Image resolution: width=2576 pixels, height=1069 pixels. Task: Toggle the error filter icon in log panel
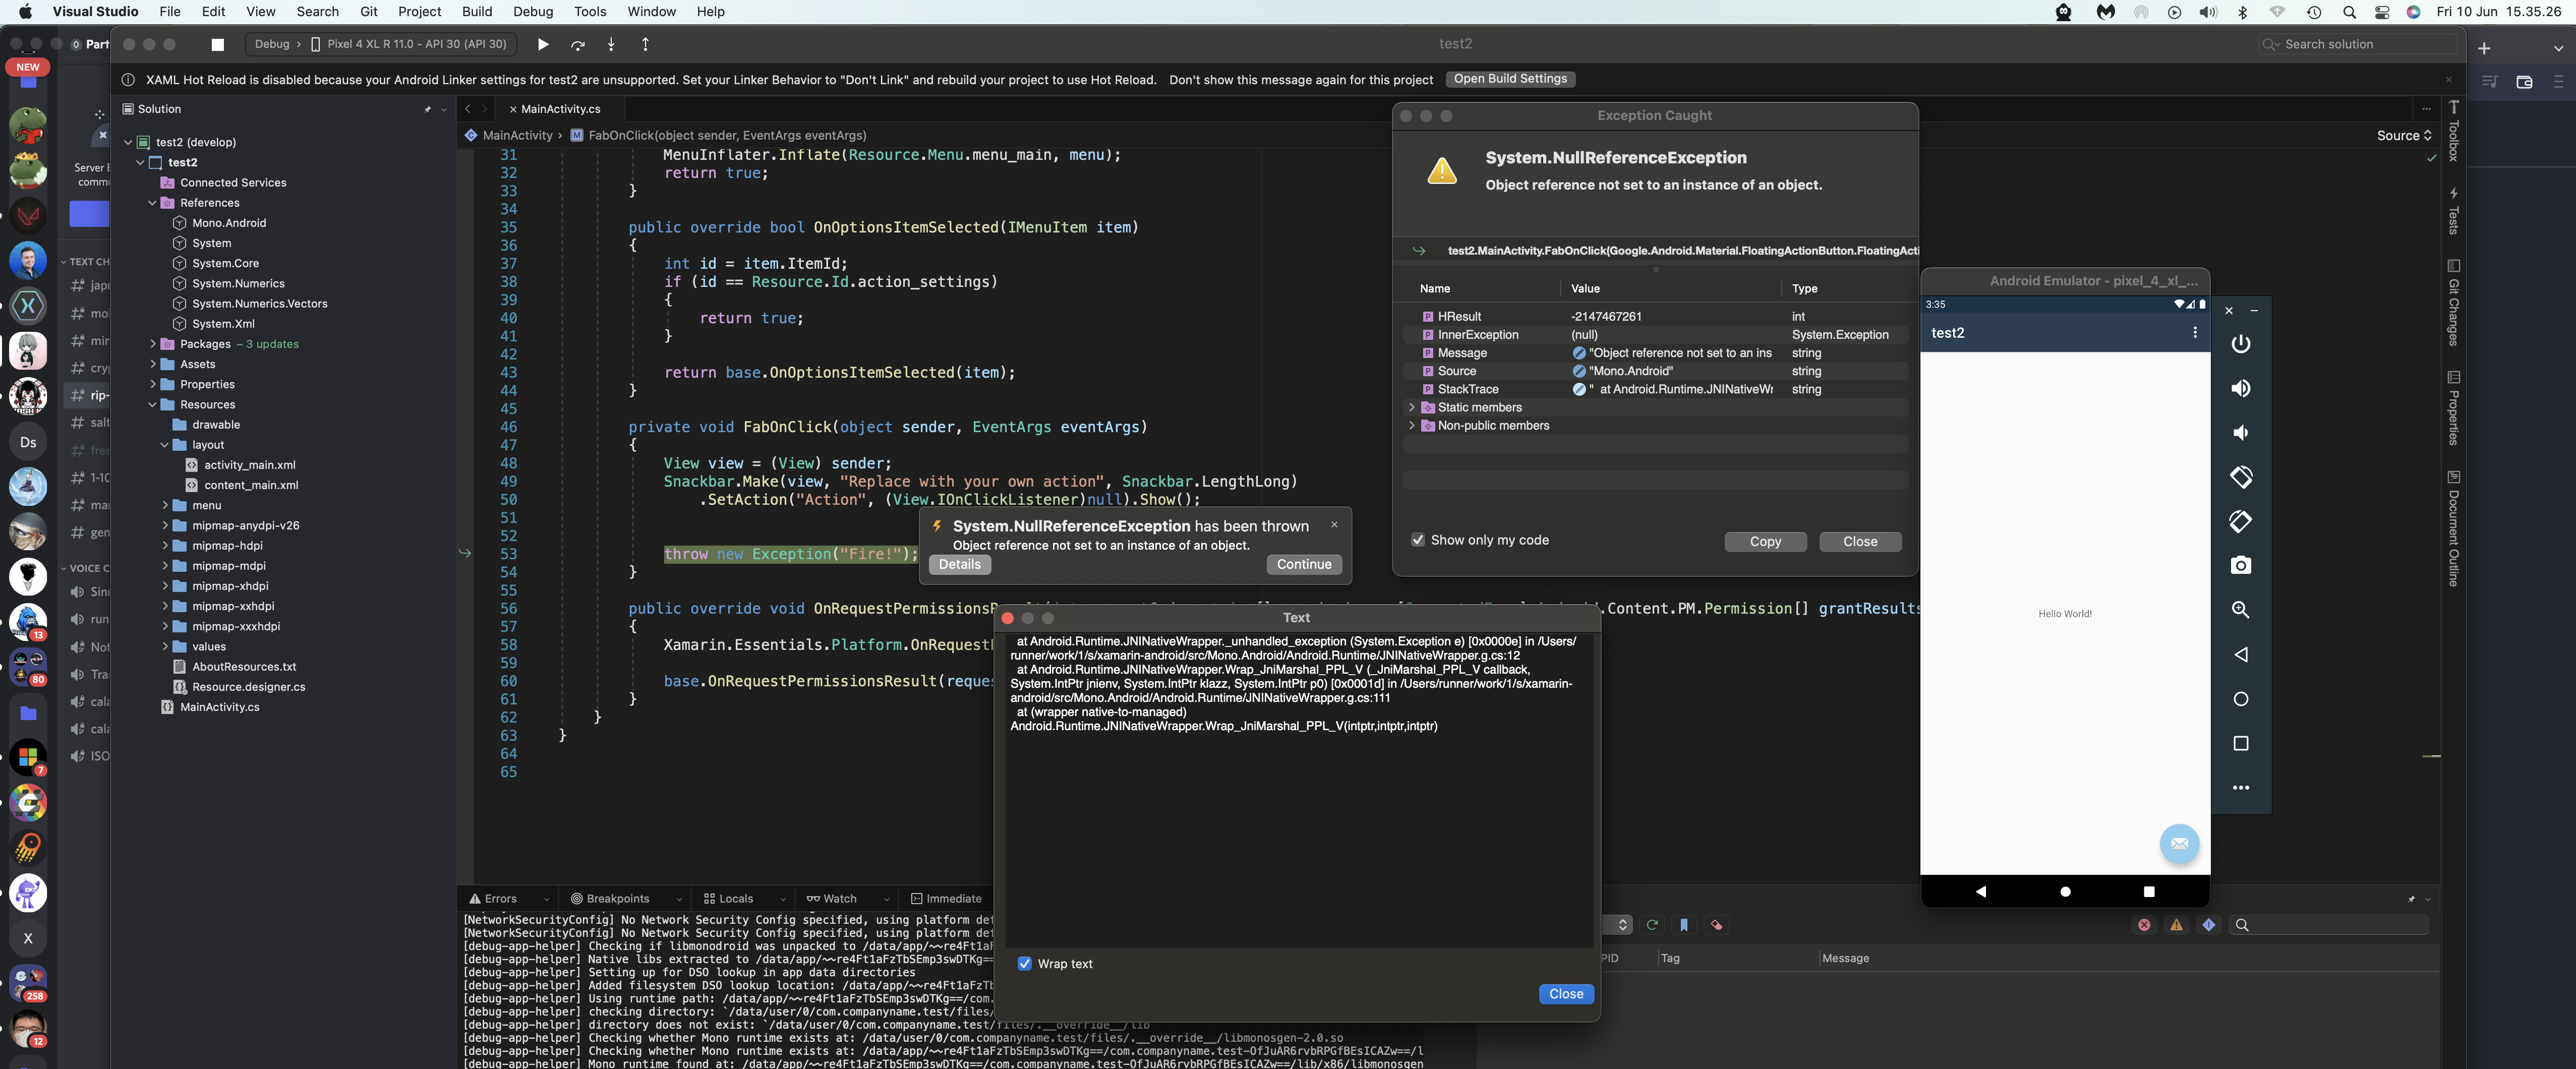tap(2144, 925)
